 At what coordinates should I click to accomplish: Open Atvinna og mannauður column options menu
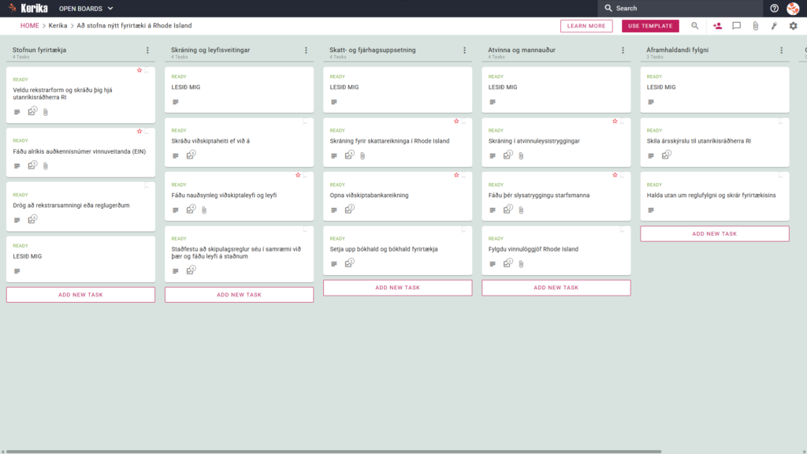[x=623, y=50]
